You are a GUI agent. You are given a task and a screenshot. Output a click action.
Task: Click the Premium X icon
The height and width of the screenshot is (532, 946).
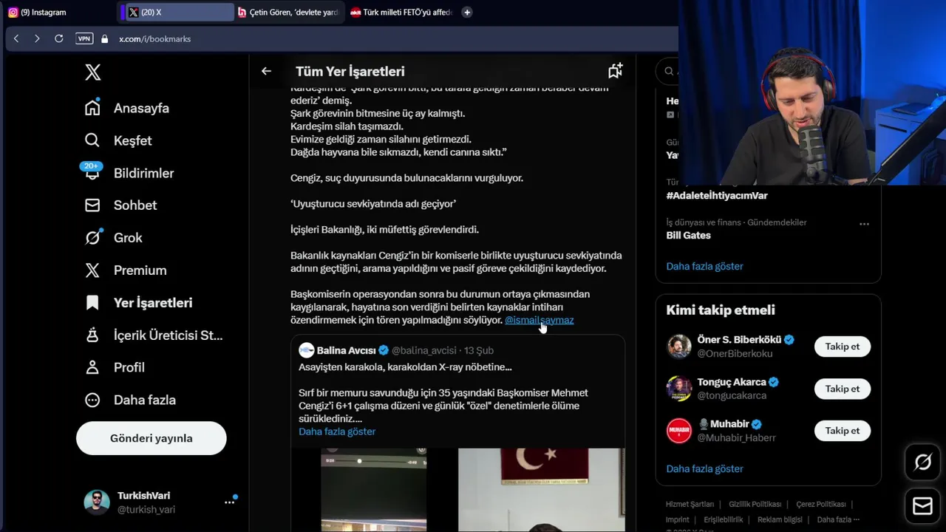92,270
